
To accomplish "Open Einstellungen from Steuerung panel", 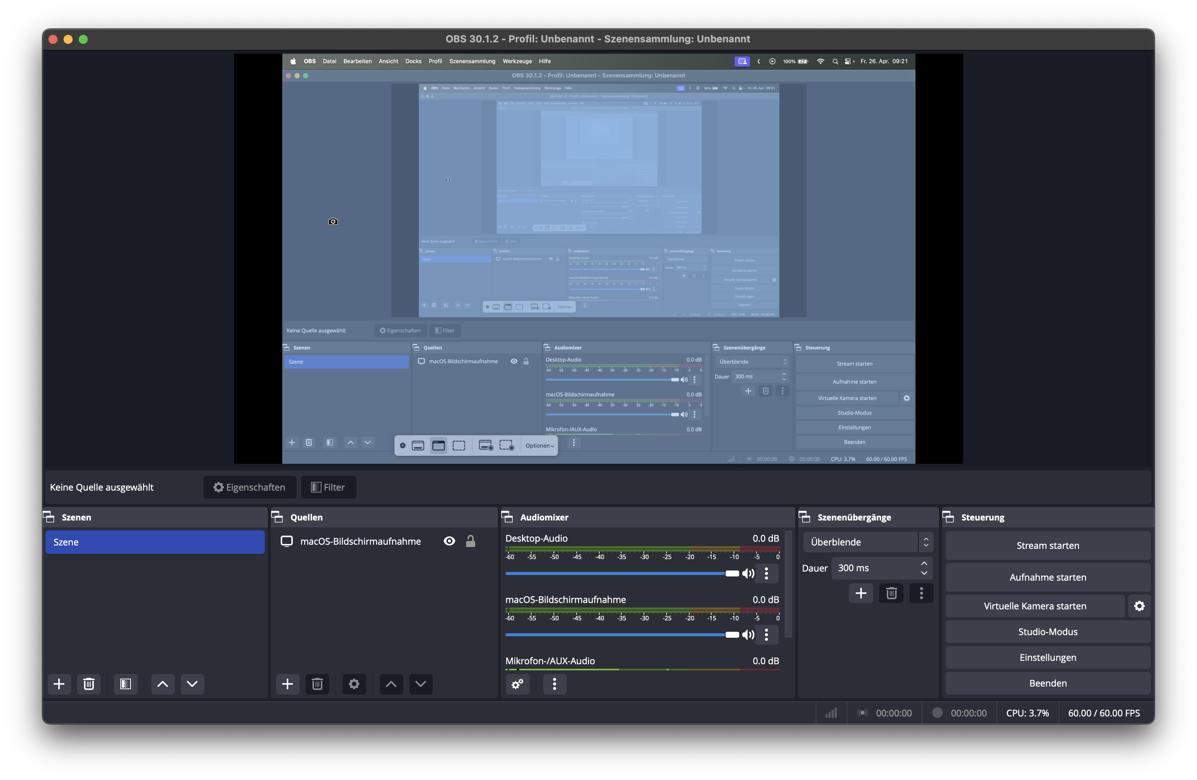I will coord(1048,658).
